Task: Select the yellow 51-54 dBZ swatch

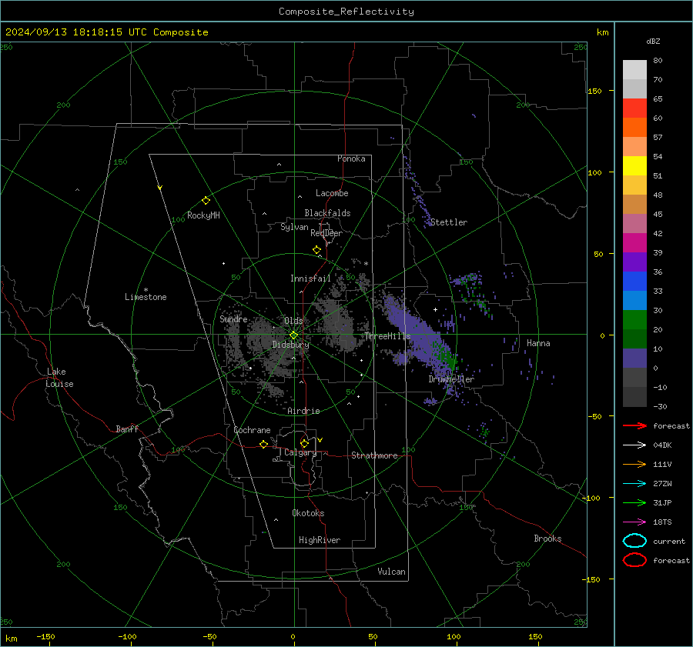Action: [x=634, y=166]
